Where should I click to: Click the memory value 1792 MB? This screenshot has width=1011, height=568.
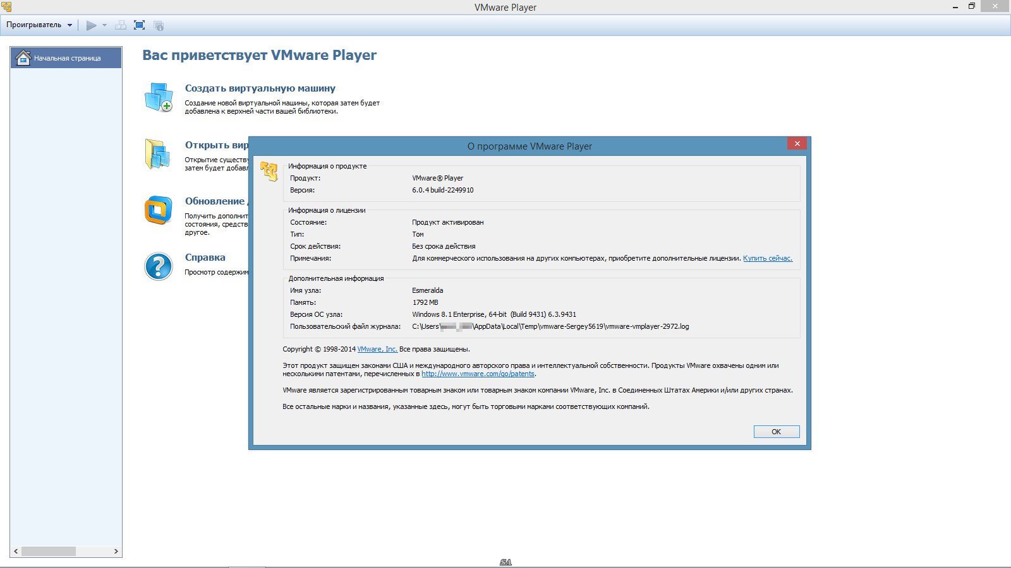pos(425,302)
